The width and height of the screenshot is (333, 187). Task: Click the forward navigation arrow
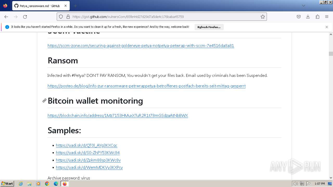16,17
